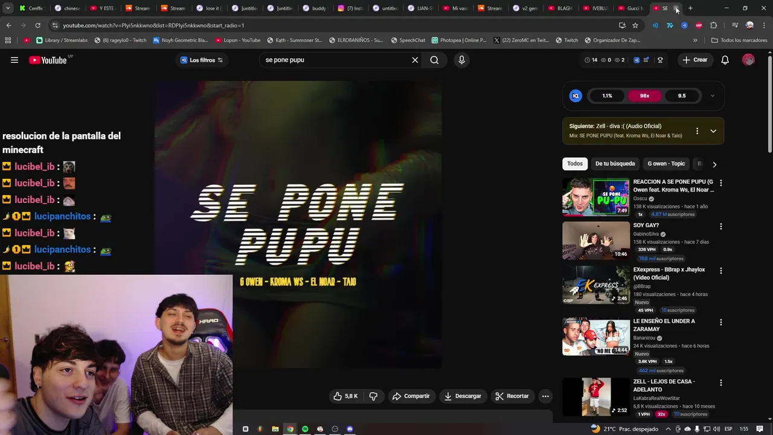Click the vidIQ list icon in top bar
The height and width of the screenshot is (435, 773).
tap(646, 60)
